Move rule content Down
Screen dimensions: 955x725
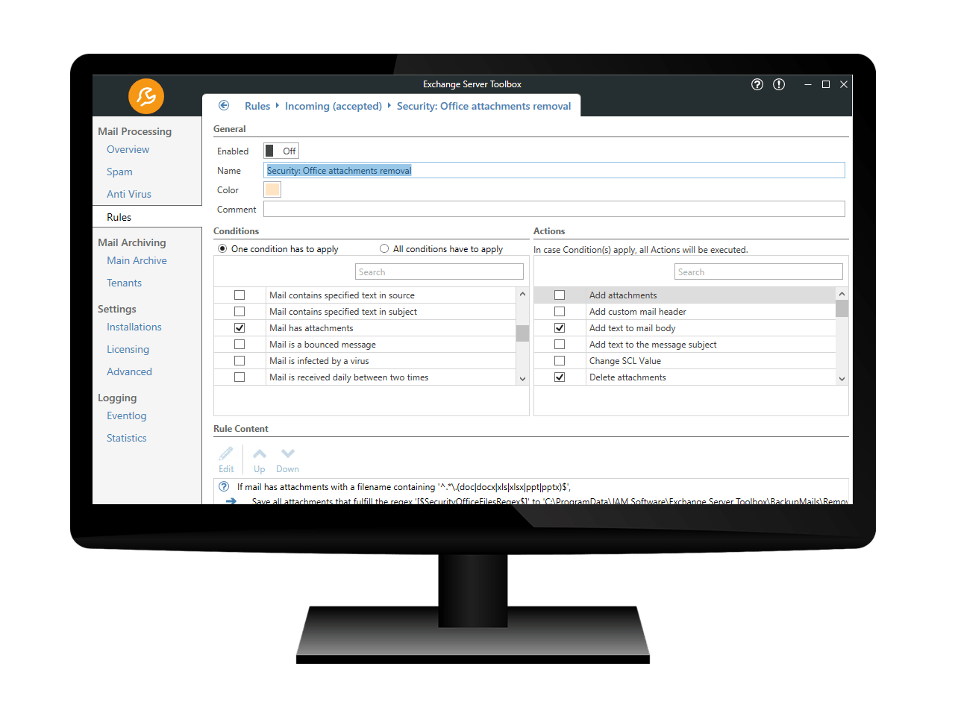pyautogui.click(x=287, y=459)
